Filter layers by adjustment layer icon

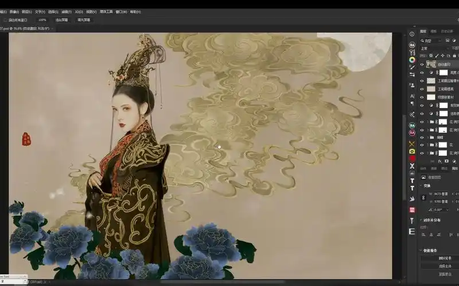click(x=454, y=41)
